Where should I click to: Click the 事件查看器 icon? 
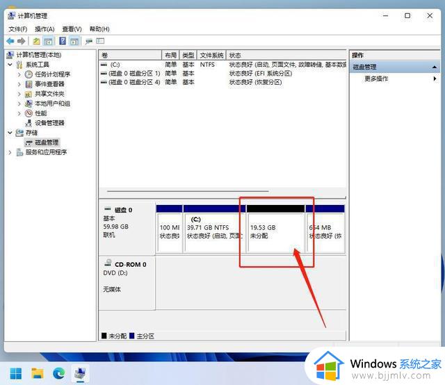pos(29,84)
